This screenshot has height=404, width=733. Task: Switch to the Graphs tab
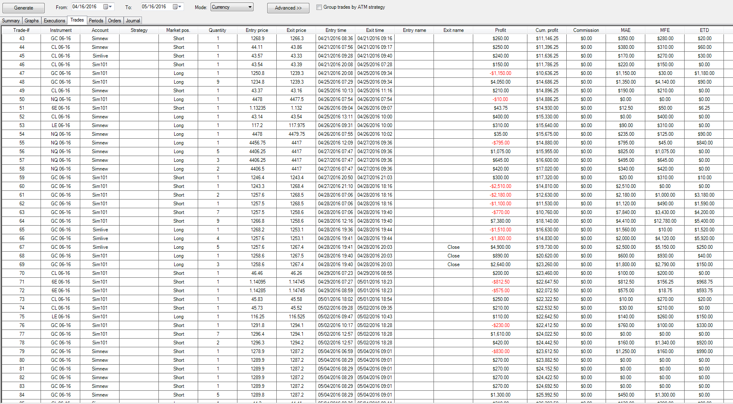pos(31,21)
